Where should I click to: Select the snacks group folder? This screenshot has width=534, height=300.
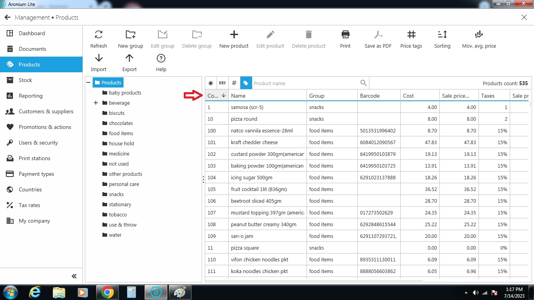pos(116,194)
